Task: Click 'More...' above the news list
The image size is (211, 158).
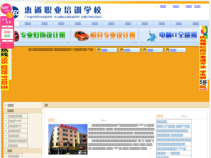Action: 185,116
